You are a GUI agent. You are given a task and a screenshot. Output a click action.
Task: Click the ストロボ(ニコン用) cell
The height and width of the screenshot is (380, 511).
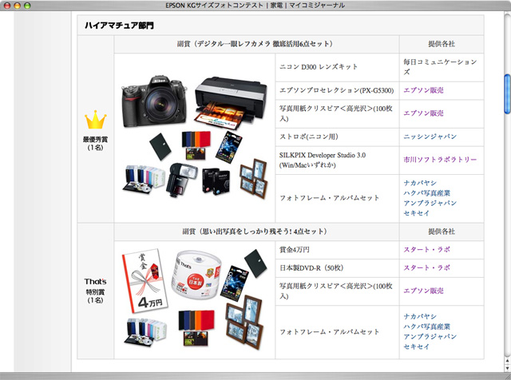point(337,137)
